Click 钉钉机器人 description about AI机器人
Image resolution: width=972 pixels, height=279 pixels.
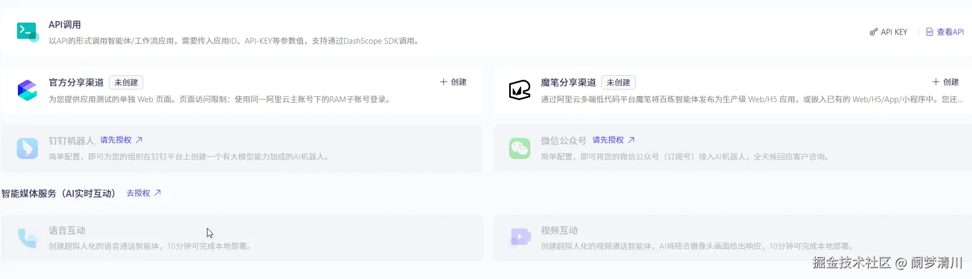pyautogui.click(x=190, y=157)
